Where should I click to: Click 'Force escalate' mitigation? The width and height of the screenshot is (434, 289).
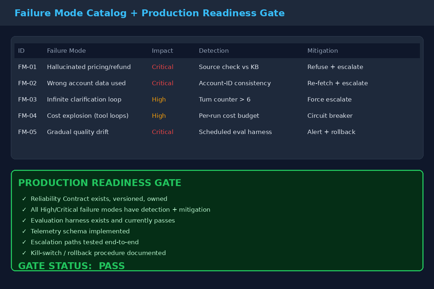pyautogui.click(x=329, y=100)
